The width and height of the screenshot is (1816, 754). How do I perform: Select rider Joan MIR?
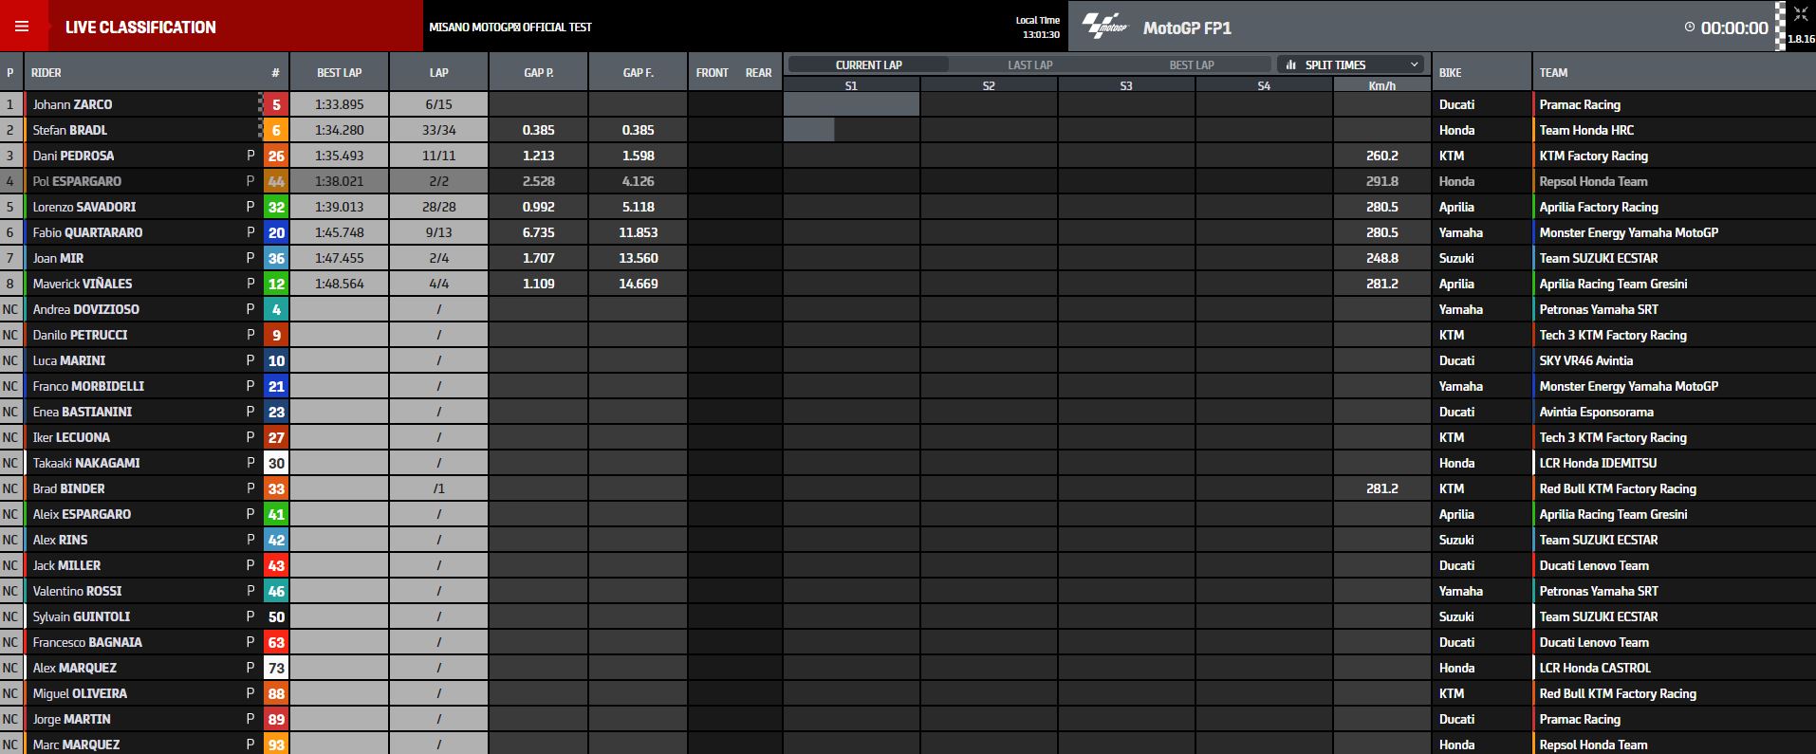tap(58, 258)
